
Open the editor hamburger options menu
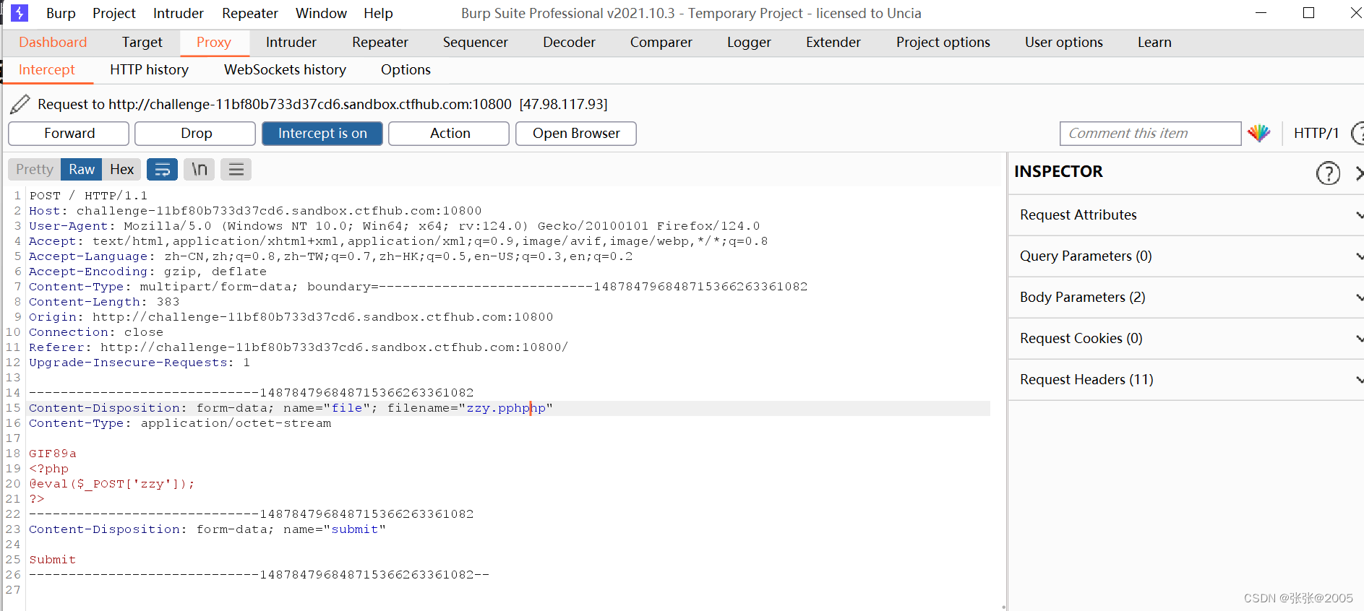(236, 170)
